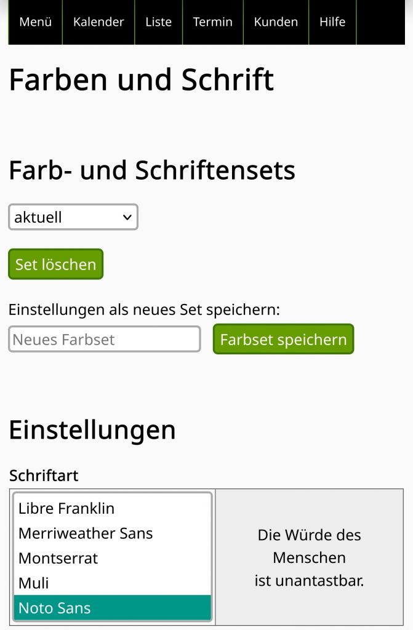
Task: Expand the 'aktuell' color set dropdown
Action: point(73,217)
